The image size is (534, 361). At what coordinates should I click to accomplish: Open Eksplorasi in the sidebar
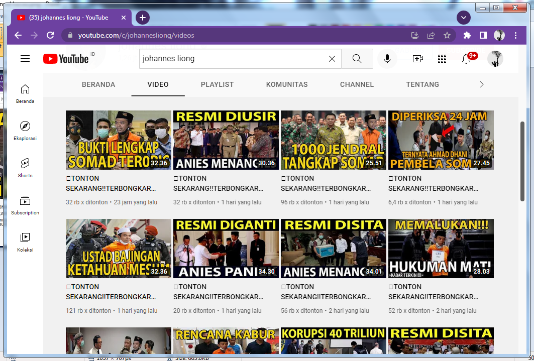(25, 131)
